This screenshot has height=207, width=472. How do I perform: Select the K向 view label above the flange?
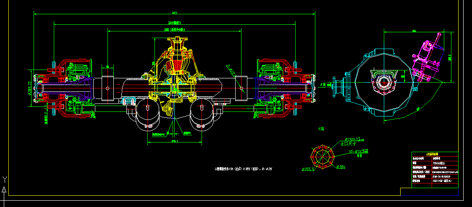point(322,129)
